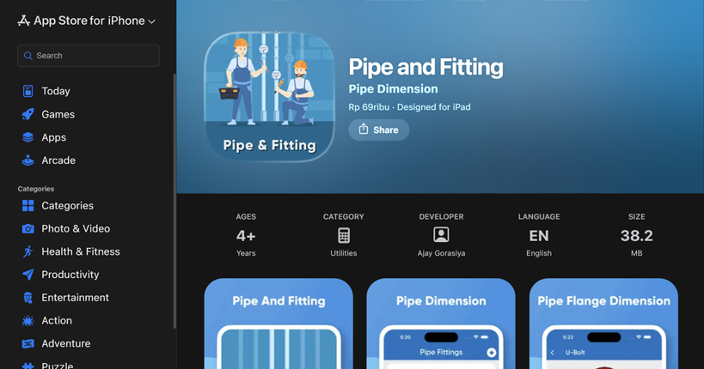Browse the Productivity category
The width and height of the screenshot is (704, 369).
coord(70,275)
